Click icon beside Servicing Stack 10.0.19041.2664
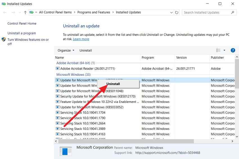239x159 pixels. pos(58,123)
